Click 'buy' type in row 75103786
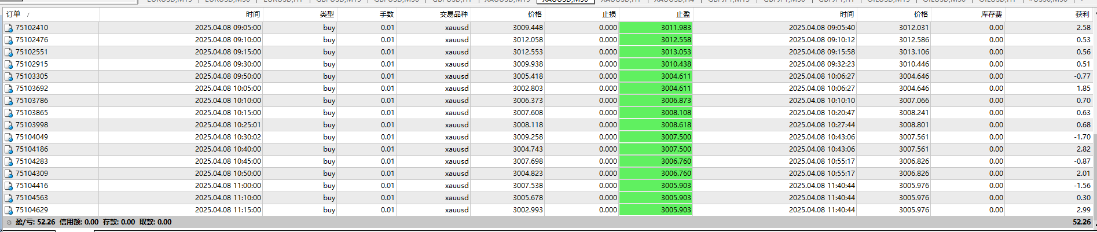 (329, 101)
